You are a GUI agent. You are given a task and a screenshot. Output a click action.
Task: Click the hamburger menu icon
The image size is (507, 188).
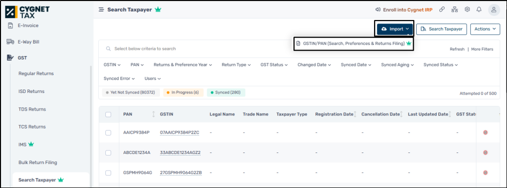pos(101,9)
